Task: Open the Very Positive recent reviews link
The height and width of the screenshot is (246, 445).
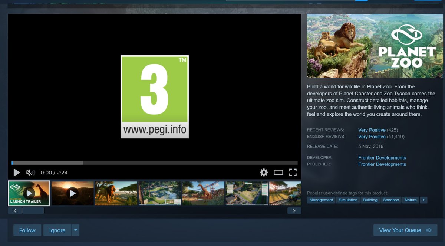Action: 372,130
